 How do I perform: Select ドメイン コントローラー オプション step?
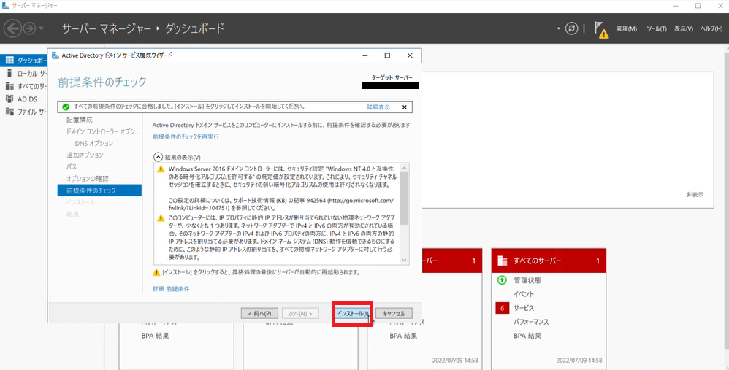click(103, 131)
